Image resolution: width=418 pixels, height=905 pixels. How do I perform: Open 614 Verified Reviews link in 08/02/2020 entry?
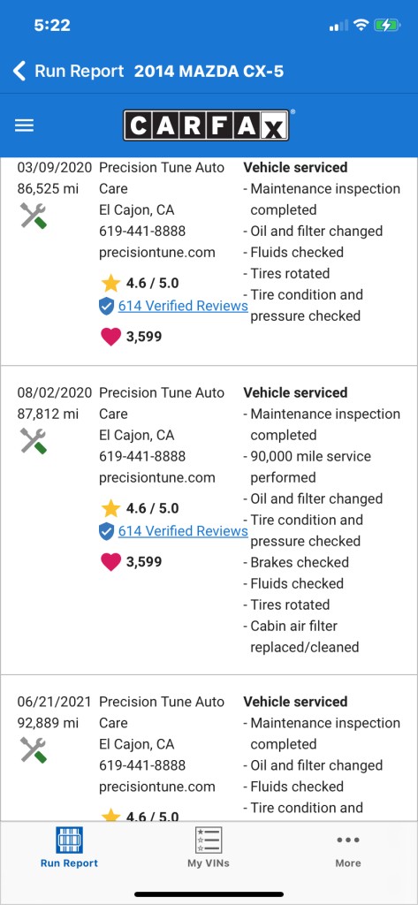(x=183, y=531)
